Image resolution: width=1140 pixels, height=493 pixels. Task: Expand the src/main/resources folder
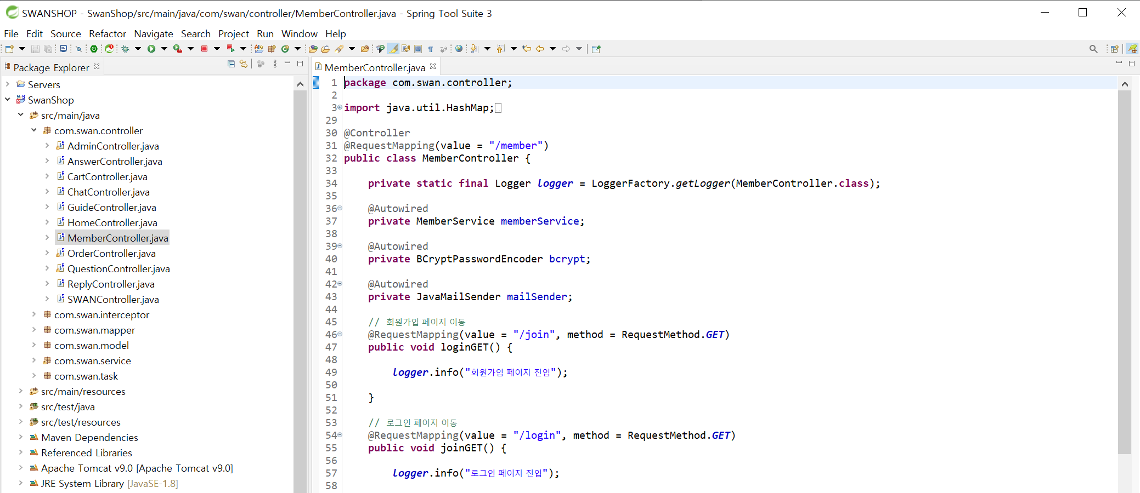tap(21, 391)
